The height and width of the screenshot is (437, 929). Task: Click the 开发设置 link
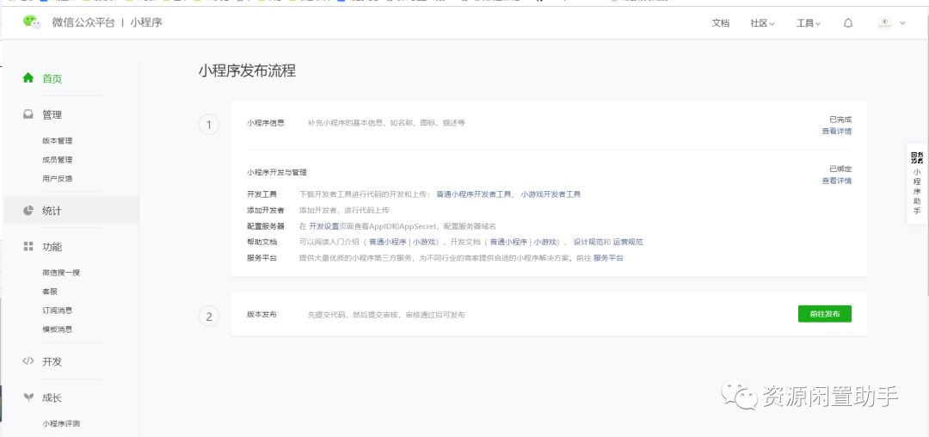324,226
